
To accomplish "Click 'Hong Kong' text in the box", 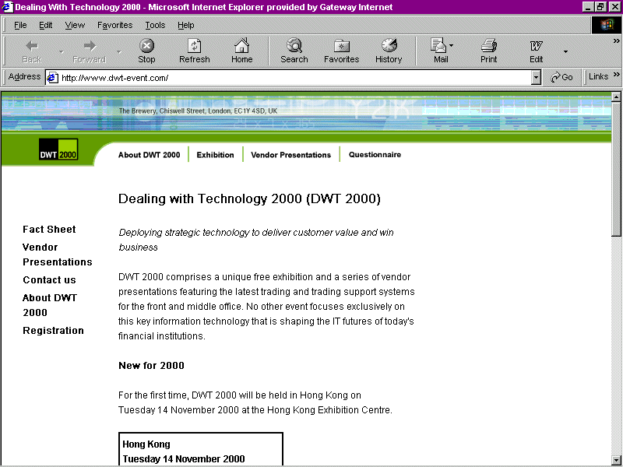I will [x=146, y=444].
